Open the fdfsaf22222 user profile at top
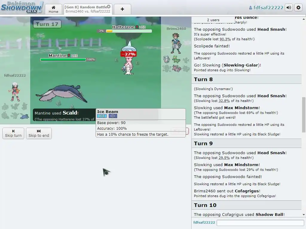 266,7
